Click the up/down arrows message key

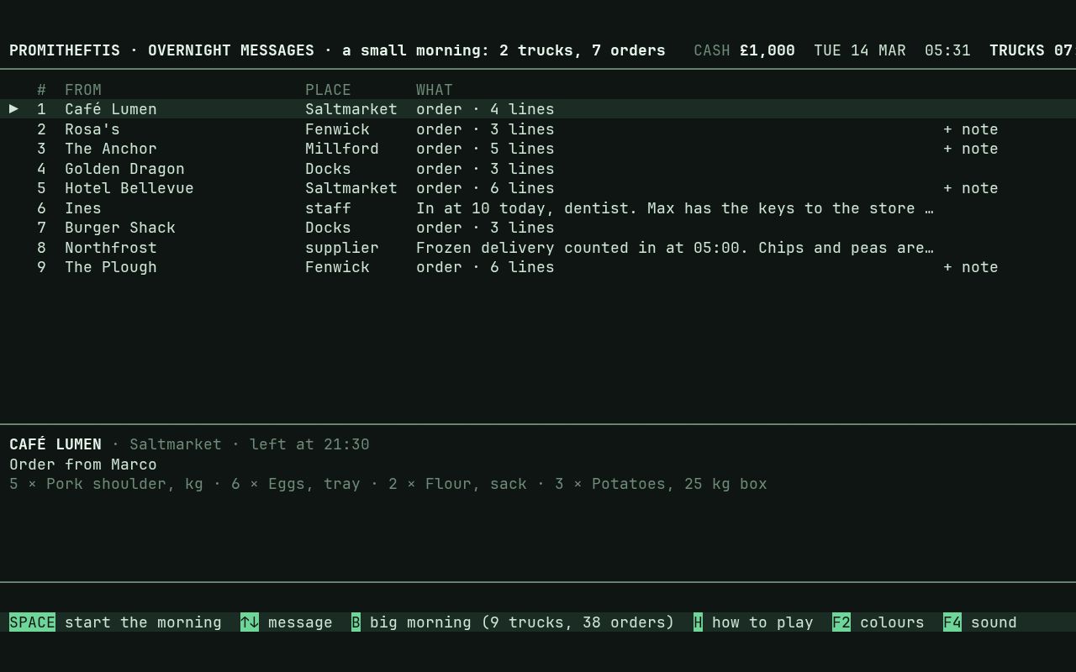[250, 622]
